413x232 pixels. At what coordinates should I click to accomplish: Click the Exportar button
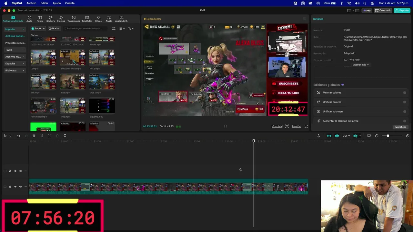pos(402,11)
